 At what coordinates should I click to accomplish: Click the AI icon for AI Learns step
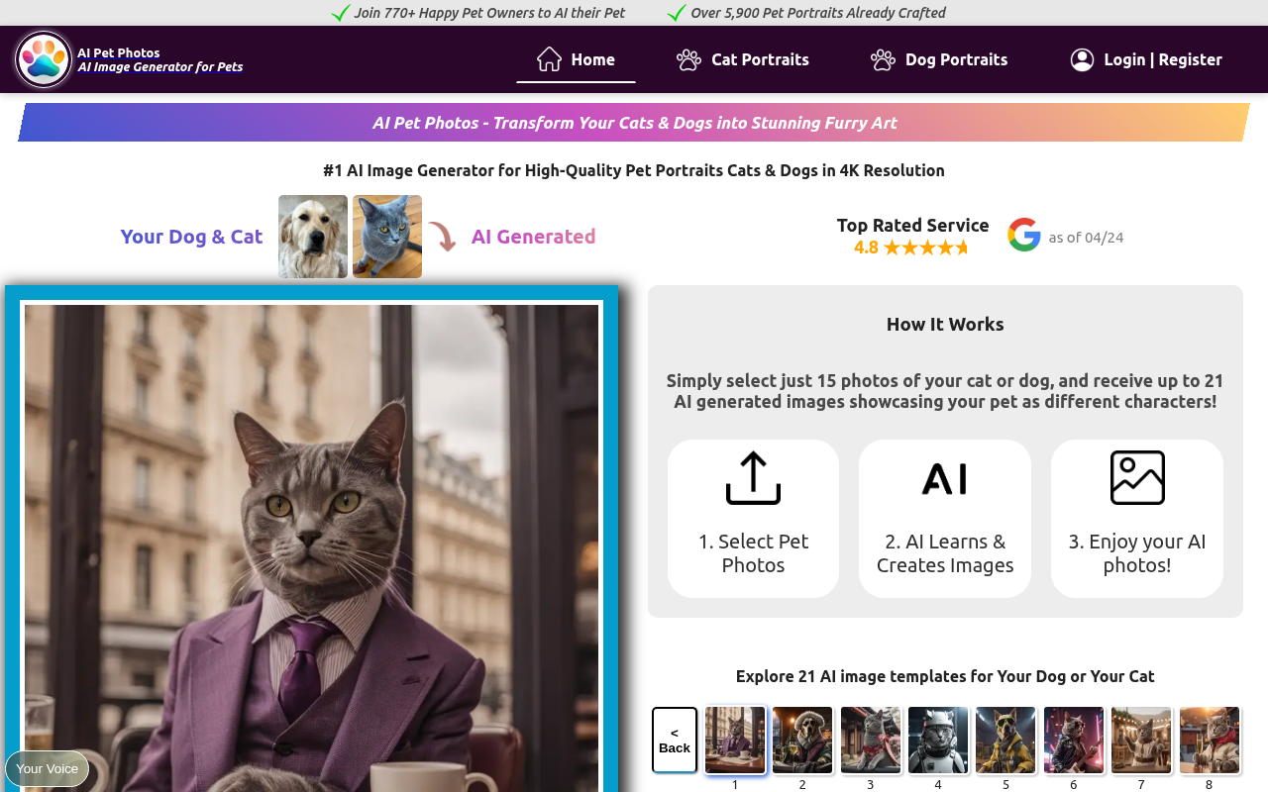click(944, 476)
